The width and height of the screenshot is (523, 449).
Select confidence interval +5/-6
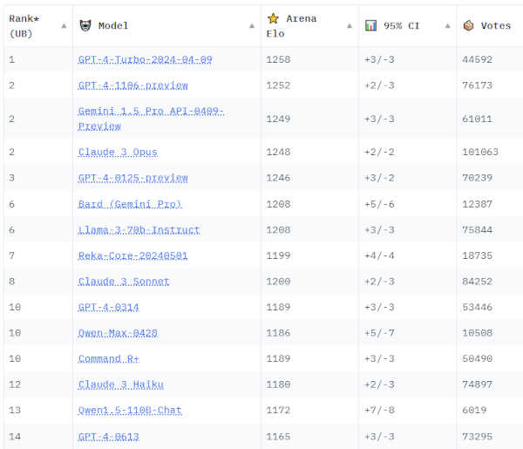click(379, 204)
